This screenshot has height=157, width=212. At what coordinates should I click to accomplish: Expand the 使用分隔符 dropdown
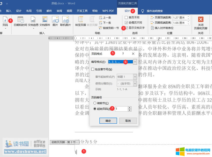coord(135,84)
